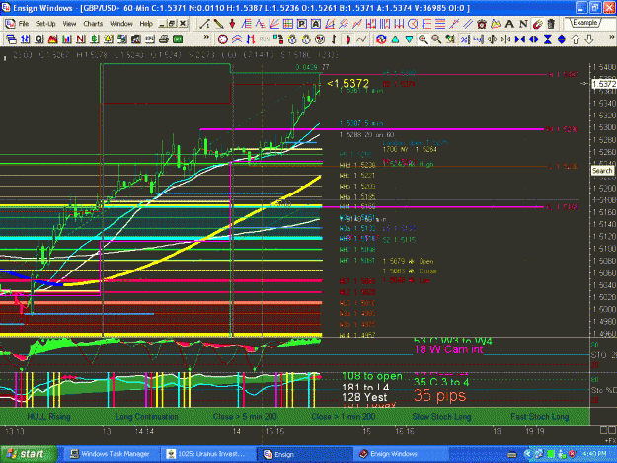Open the Charts menu
The height and width of the screenshot is (463, 617).
click(93, 24)
